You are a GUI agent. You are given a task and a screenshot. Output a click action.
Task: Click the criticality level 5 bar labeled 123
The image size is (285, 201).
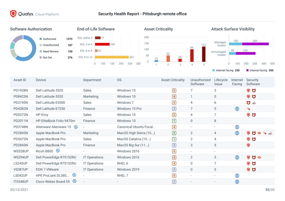click(x=204, y=54)
